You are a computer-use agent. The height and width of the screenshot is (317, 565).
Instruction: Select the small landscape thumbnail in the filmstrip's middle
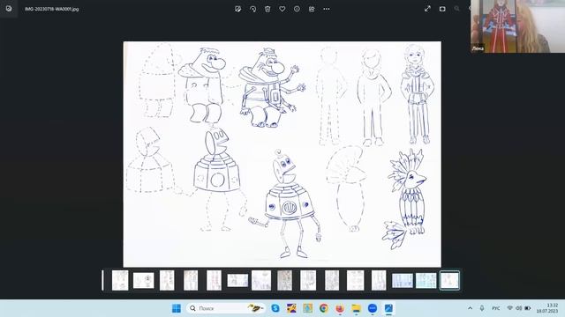237,280
